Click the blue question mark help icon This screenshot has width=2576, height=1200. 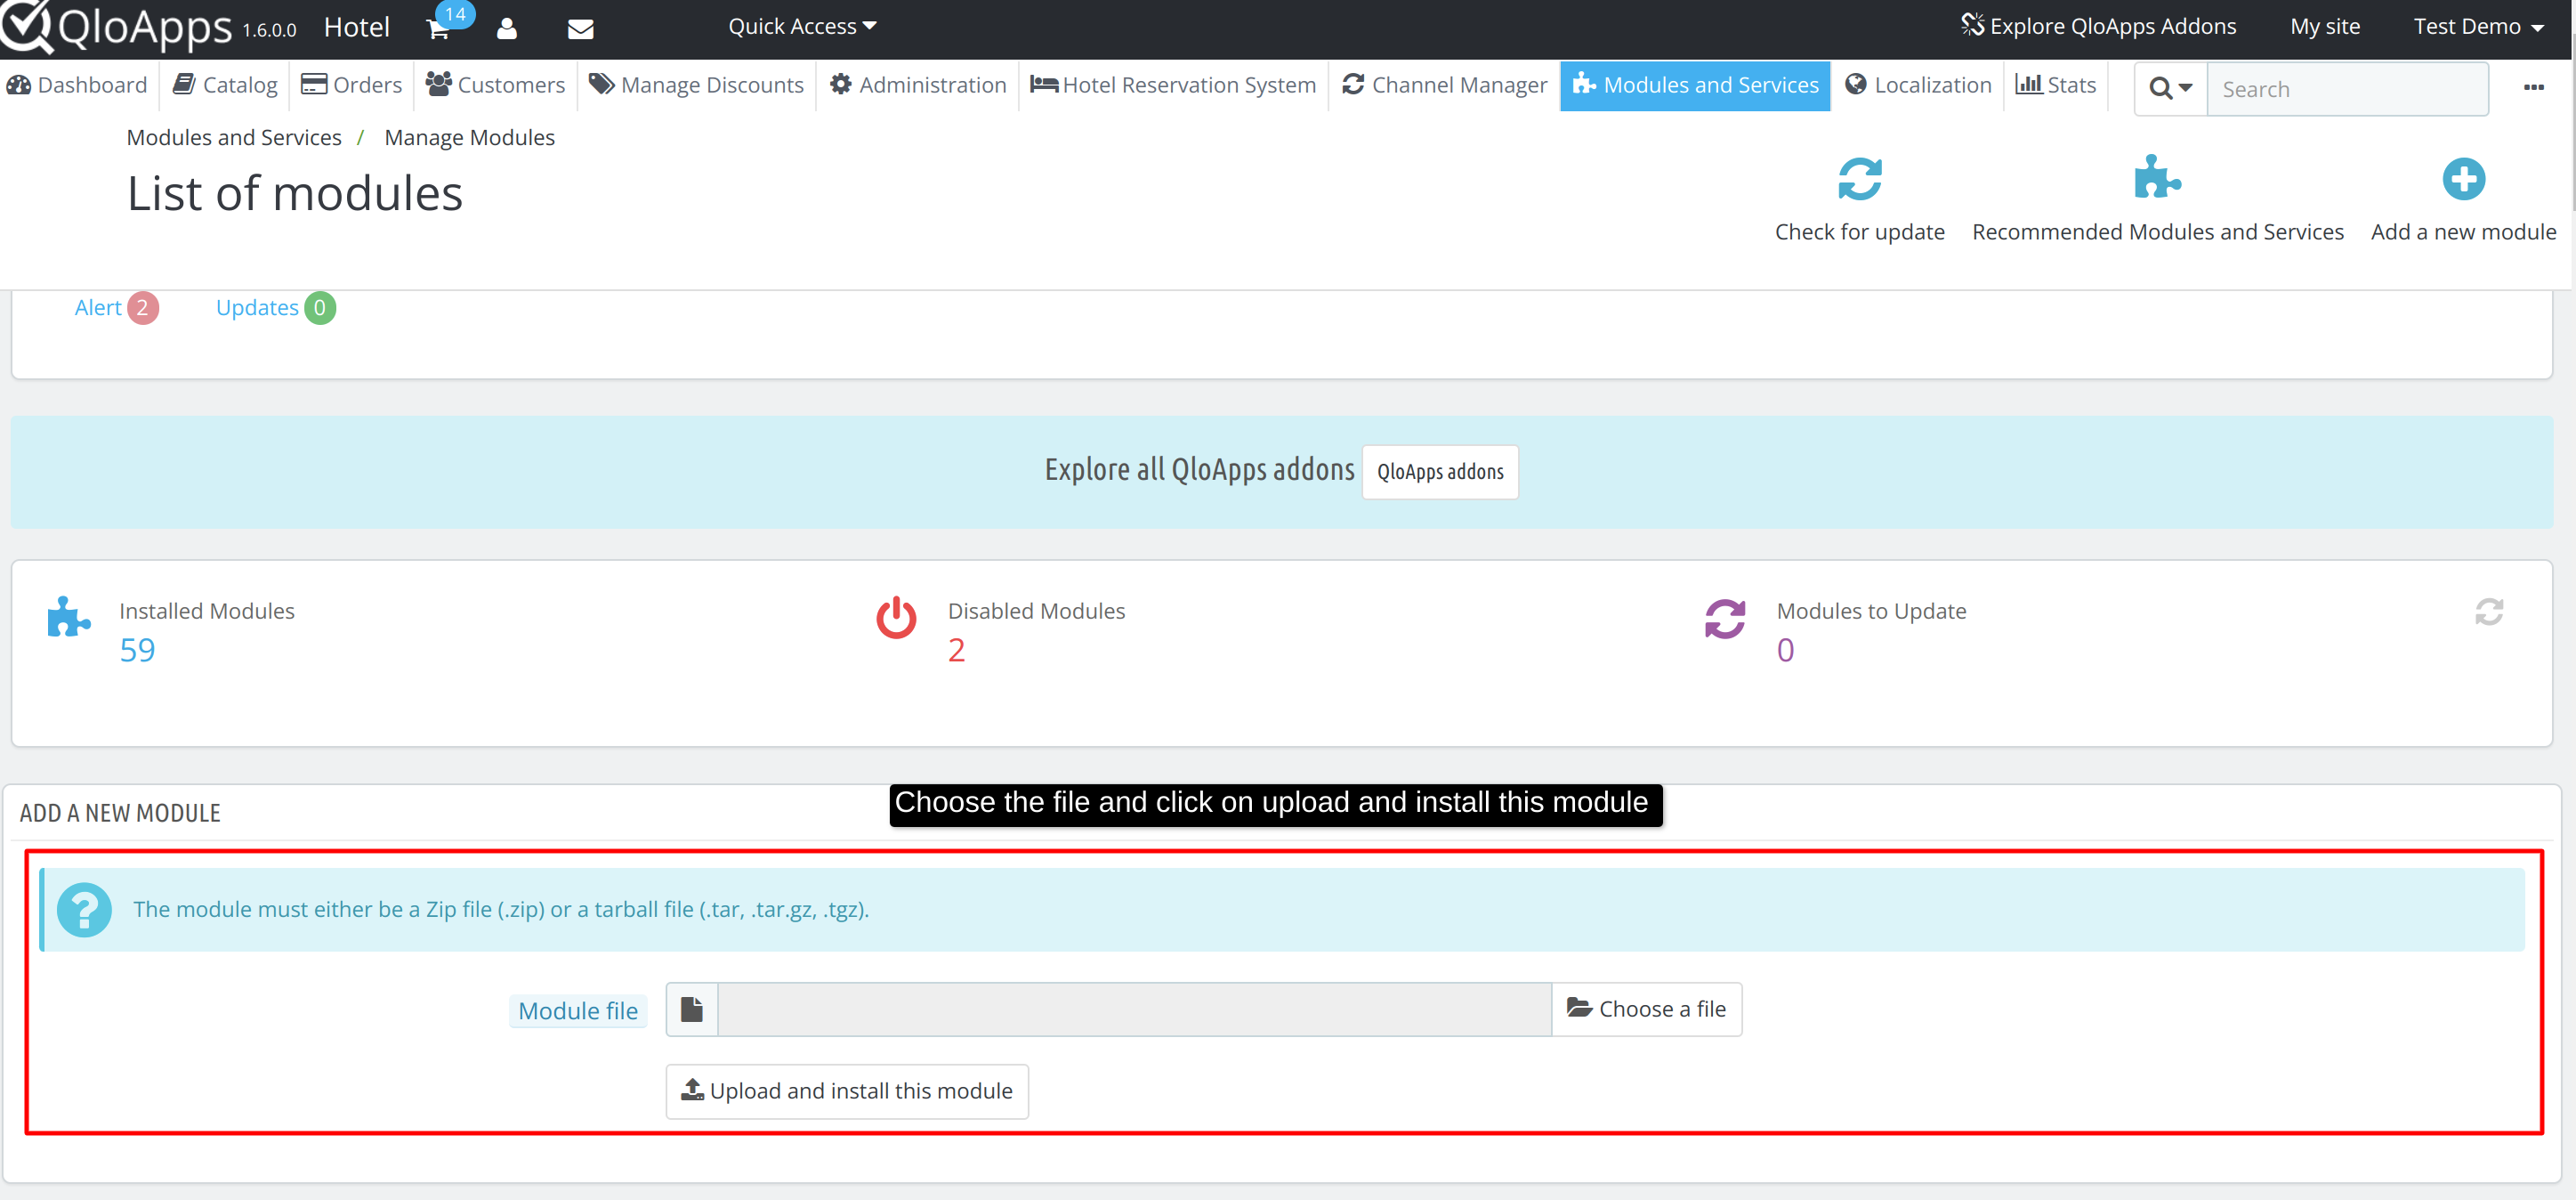coord(84,910)
